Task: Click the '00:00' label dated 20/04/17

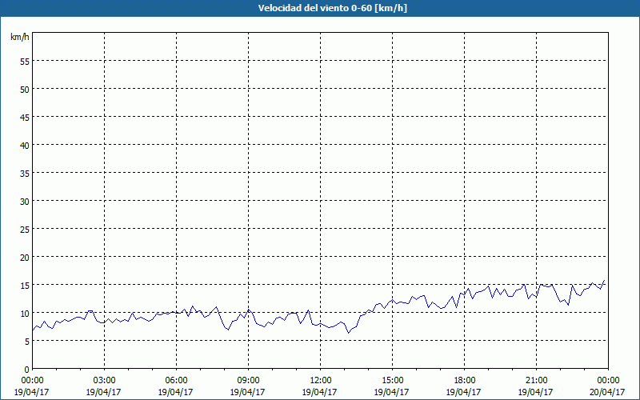Action: pyautogui.click(x=608, y=381)
